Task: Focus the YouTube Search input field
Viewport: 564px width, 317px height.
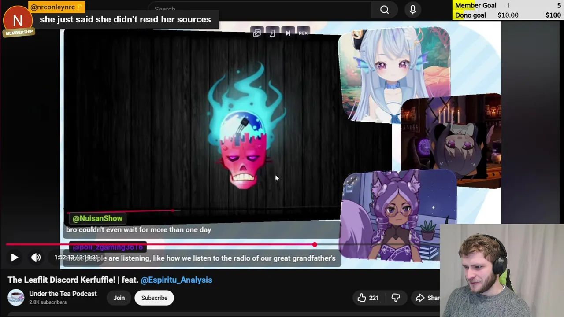Action: coord(260,9)
